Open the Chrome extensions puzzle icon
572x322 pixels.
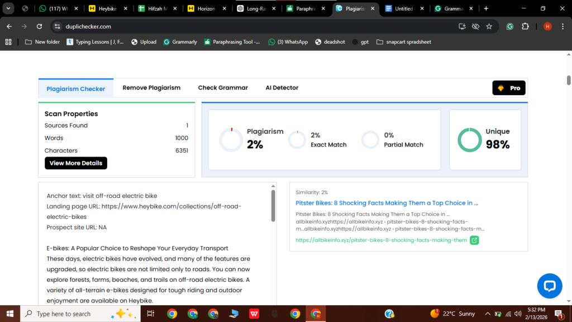(525, 26)
